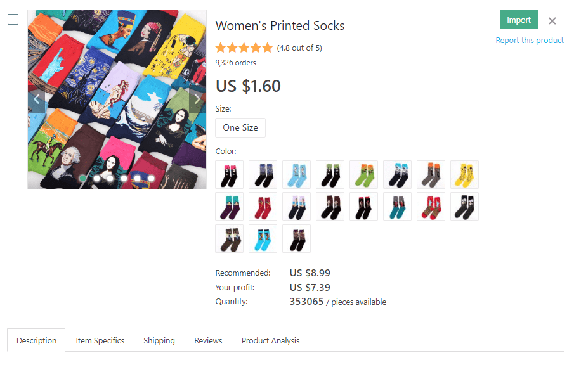Close the product panel with the X icon
This screenshot has width=574, height=372.
(552, 21)
